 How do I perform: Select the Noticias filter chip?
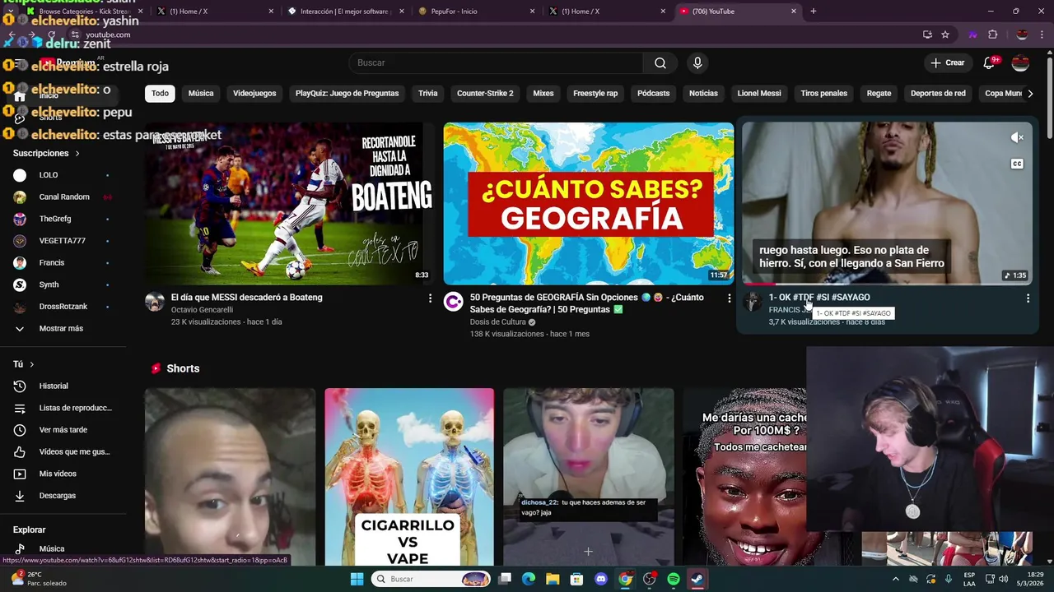click(703, 94)
